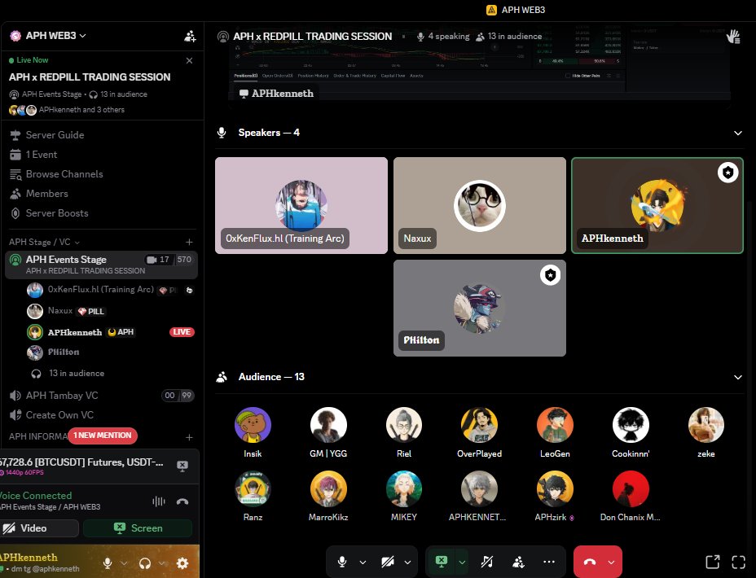The image size is (756, 578).
Task: Open User Settings with the gear icon
Action: pos(182,563)
